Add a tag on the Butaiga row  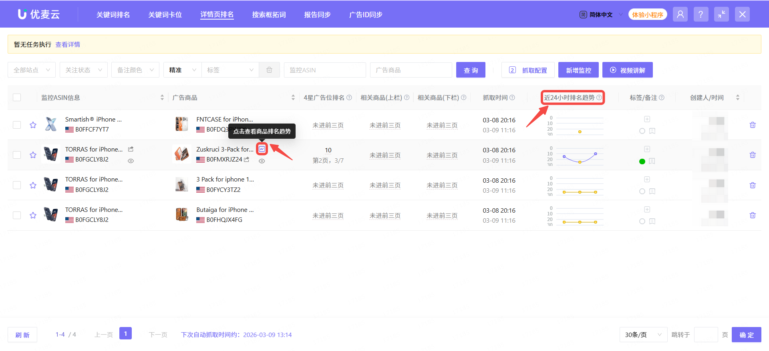click(647, 209)
